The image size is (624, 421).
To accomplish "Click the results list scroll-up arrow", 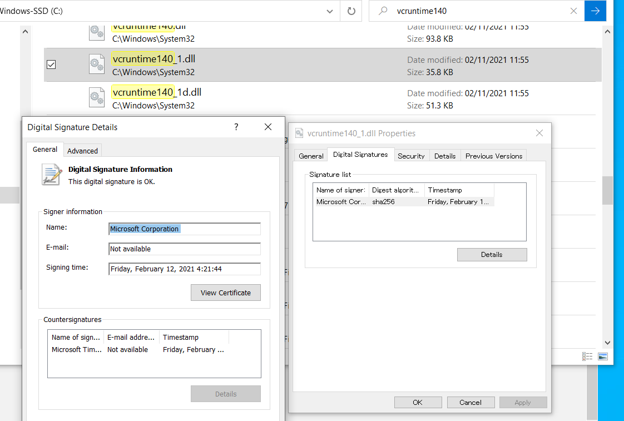I will [607, 32].
